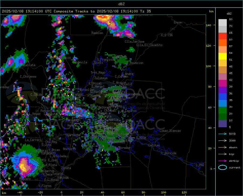This screenshot has width=243, height=196.
Task: Click the cyan 50YD arrow legend icon
Action: coord(222,134)
